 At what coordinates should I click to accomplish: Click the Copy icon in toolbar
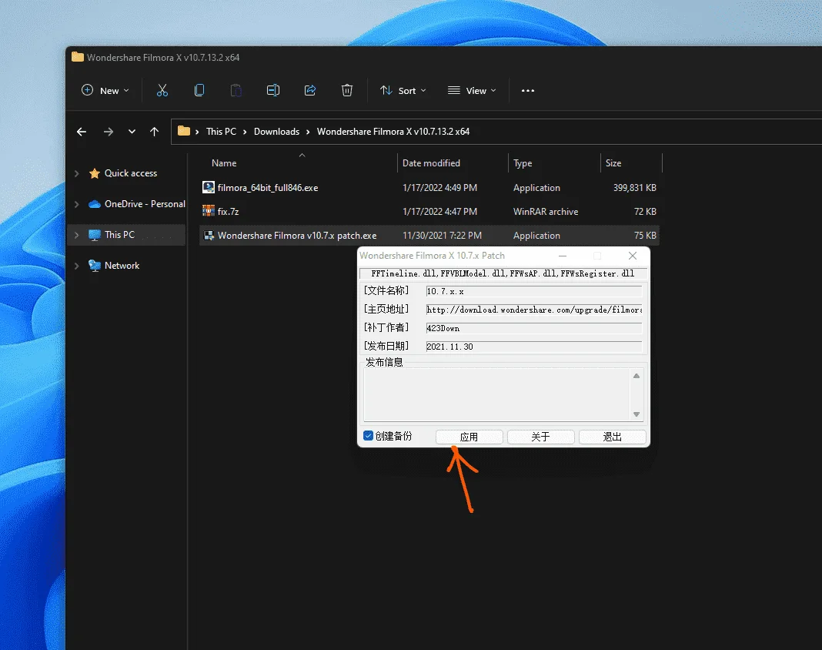199,90
